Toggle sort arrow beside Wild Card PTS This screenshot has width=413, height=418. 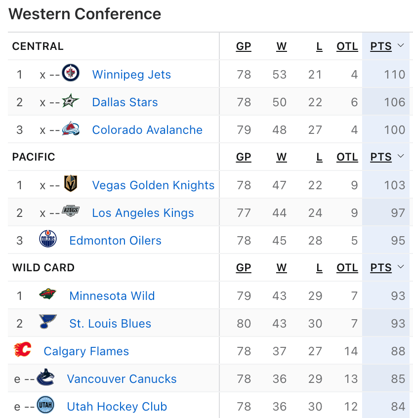401,267
